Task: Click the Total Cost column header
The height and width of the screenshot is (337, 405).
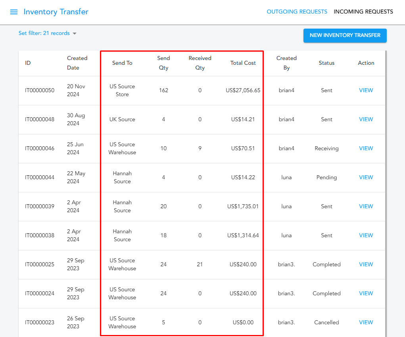Action: tap(243, 63)
